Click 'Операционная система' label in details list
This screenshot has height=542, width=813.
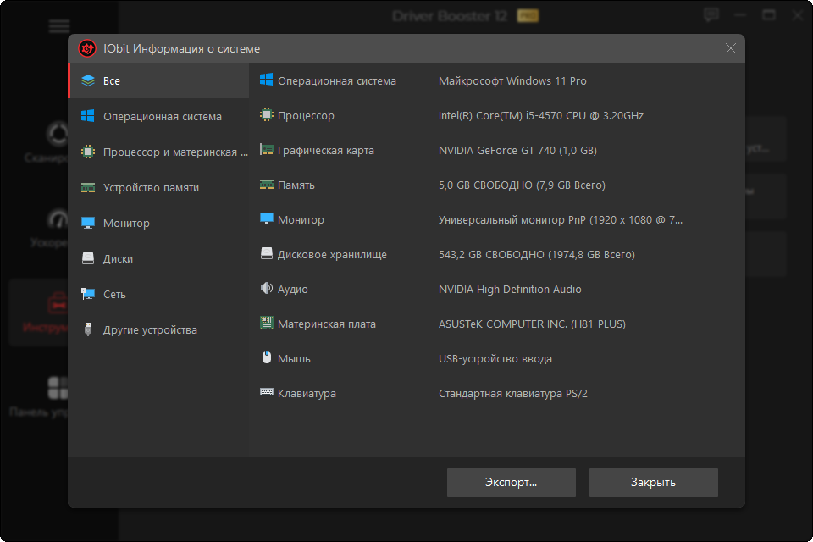click(x=336, y=81)
